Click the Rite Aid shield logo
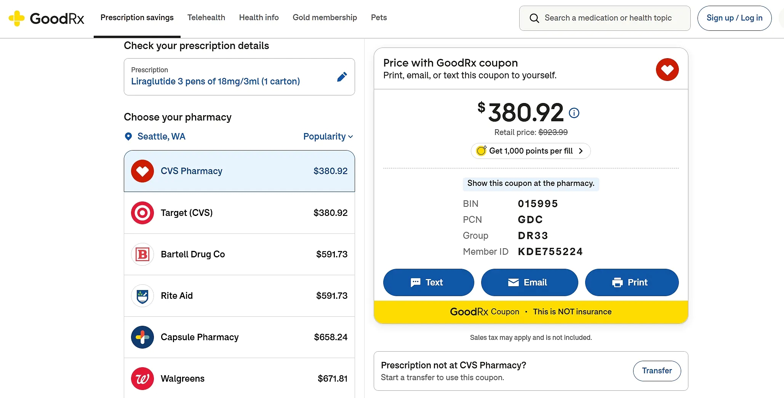The image size is (784, 398). (x=142, y=296)
